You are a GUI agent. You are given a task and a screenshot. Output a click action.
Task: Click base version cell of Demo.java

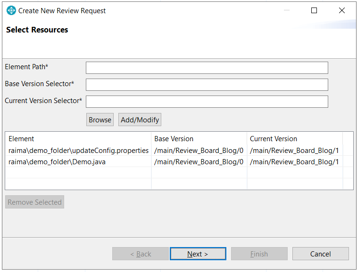(x=199, y=162)
